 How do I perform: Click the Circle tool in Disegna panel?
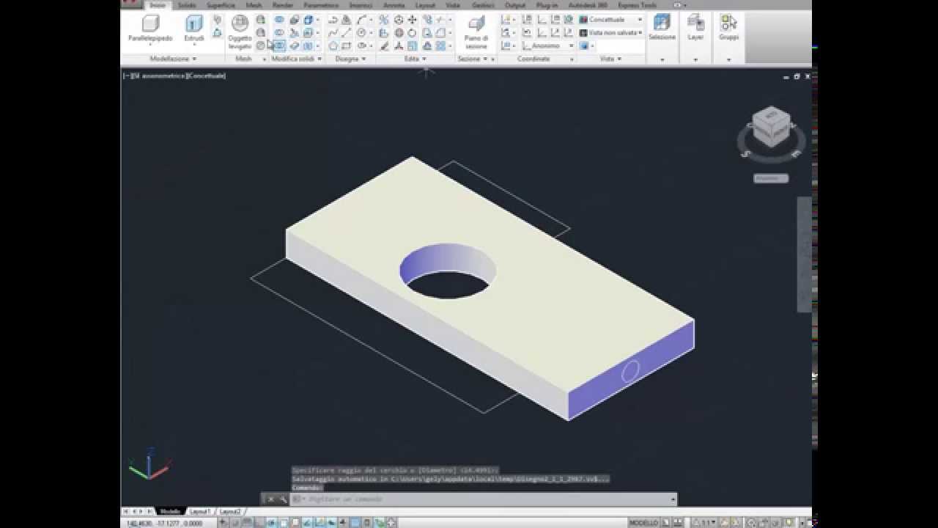tap(361, 33)
